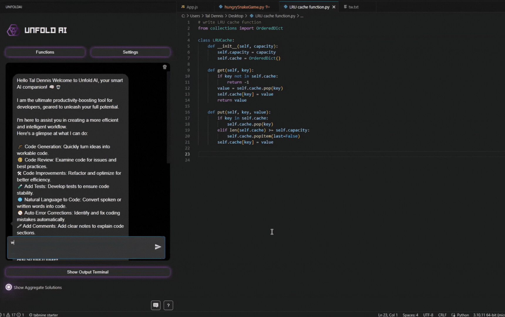Open help with the question mark icon

coord(168,305)
